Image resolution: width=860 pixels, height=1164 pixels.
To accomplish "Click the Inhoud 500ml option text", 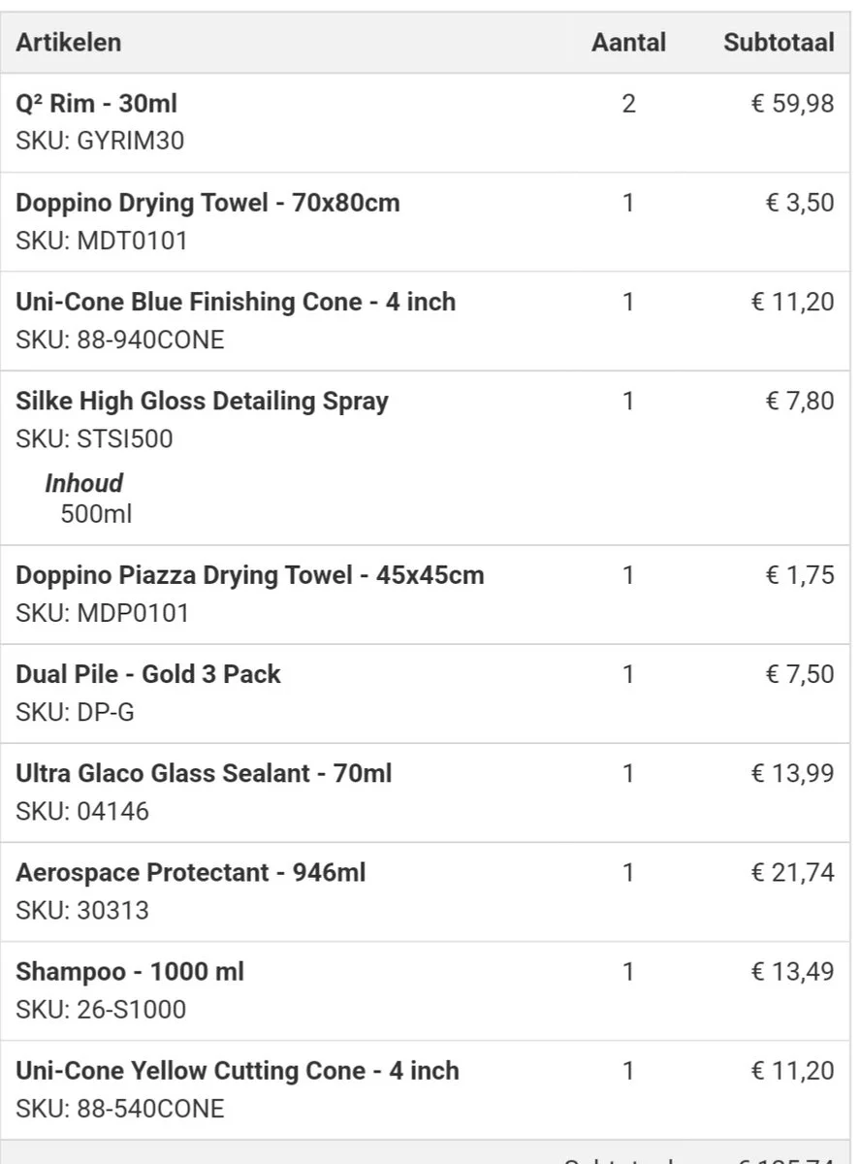I will [x=95, y=514].
